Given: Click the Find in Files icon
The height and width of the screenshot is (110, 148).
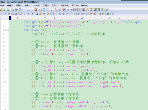Looking at the screenshot, I should (60, 10).
